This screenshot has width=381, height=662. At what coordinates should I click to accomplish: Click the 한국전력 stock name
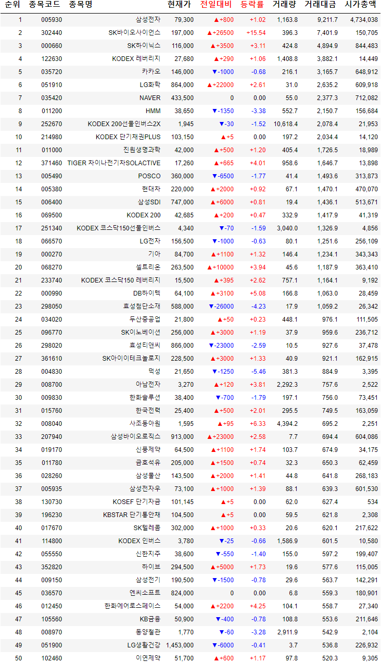click(148, 411)
